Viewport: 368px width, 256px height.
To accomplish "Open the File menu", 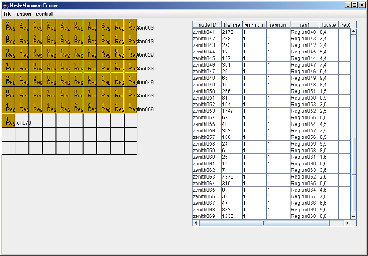I will click(8, 14).
